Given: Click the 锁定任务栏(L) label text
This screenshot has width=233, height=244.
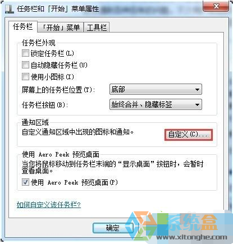Looking at the screenshot, I should [52, 53].
